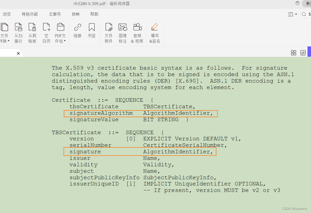Image resolution: width=311 pixels, height=213 pixels.
Task: Attach a file with 文件附件
Action: click(109, 33)
